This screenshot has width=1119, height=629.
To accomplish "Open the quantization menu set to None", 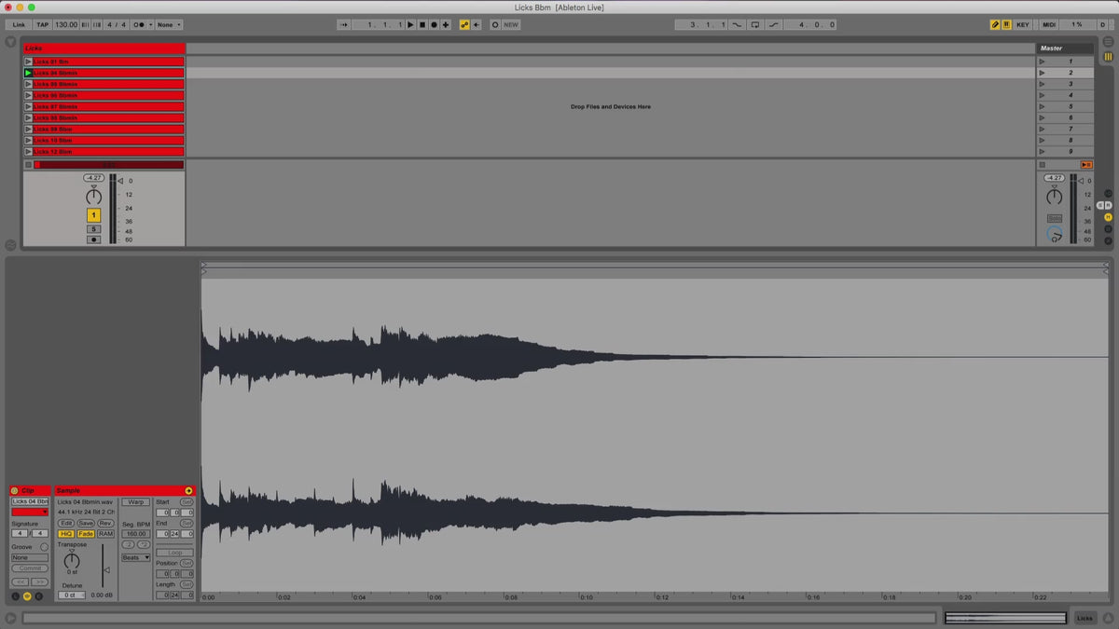I will coord(169,25).
